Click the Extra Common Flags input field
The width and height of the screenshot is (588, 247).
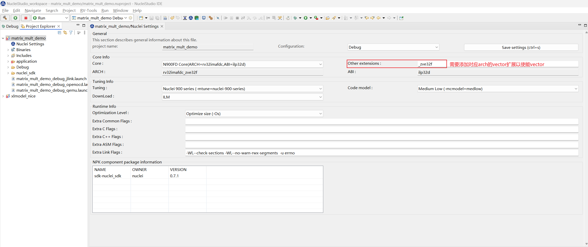[382, 122]
